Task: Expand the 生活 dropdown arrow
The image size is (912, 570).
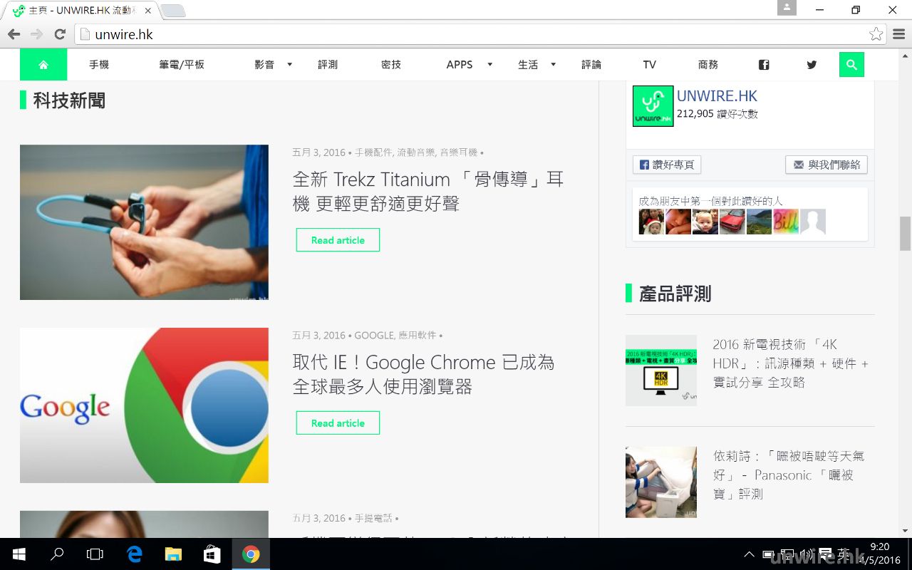Action: point(553,65)
